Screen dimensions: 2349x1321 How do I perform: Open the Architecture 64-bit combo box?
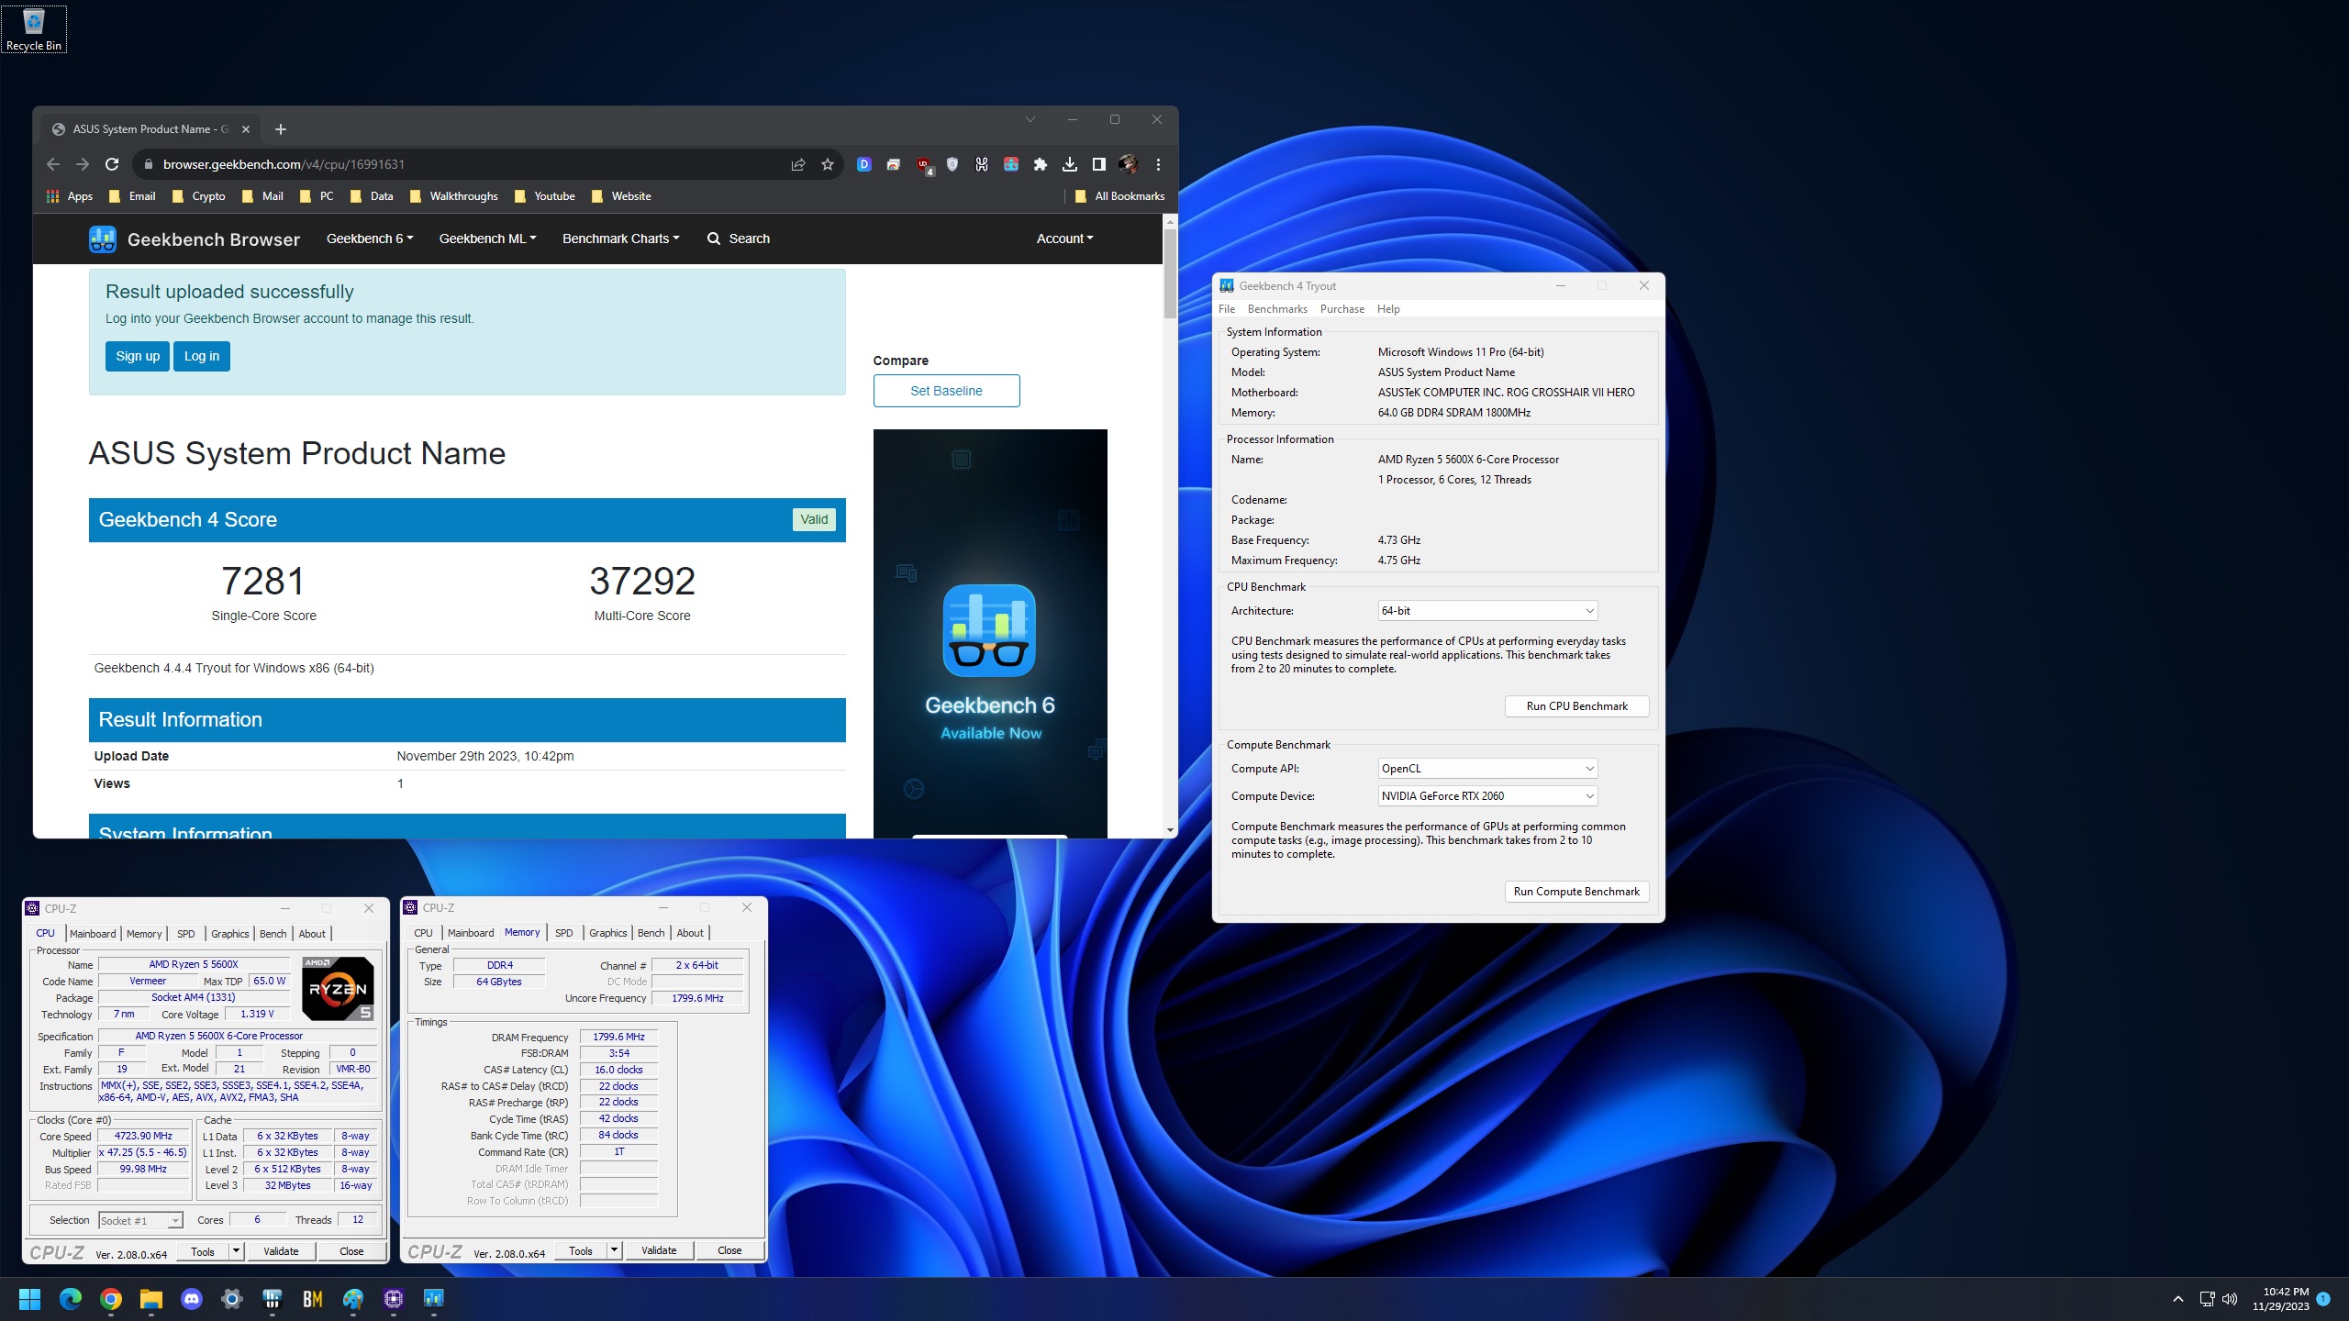click(1487, 611)
